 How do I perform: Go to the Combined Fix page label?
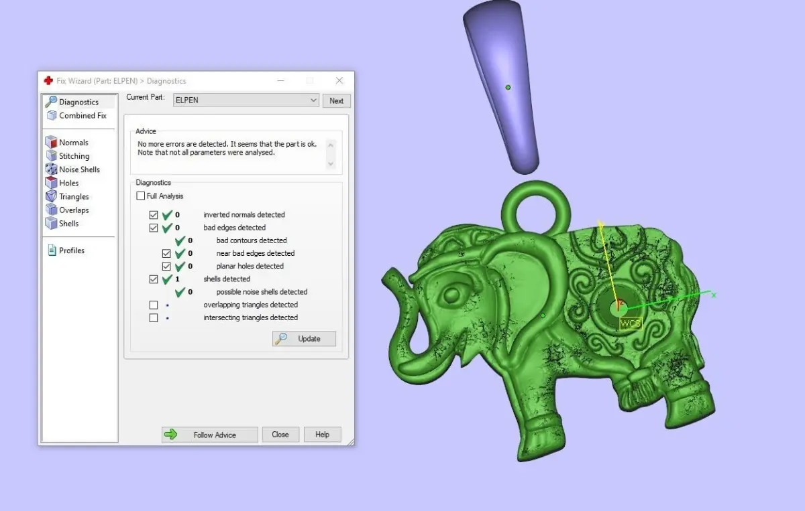[83, 115]
